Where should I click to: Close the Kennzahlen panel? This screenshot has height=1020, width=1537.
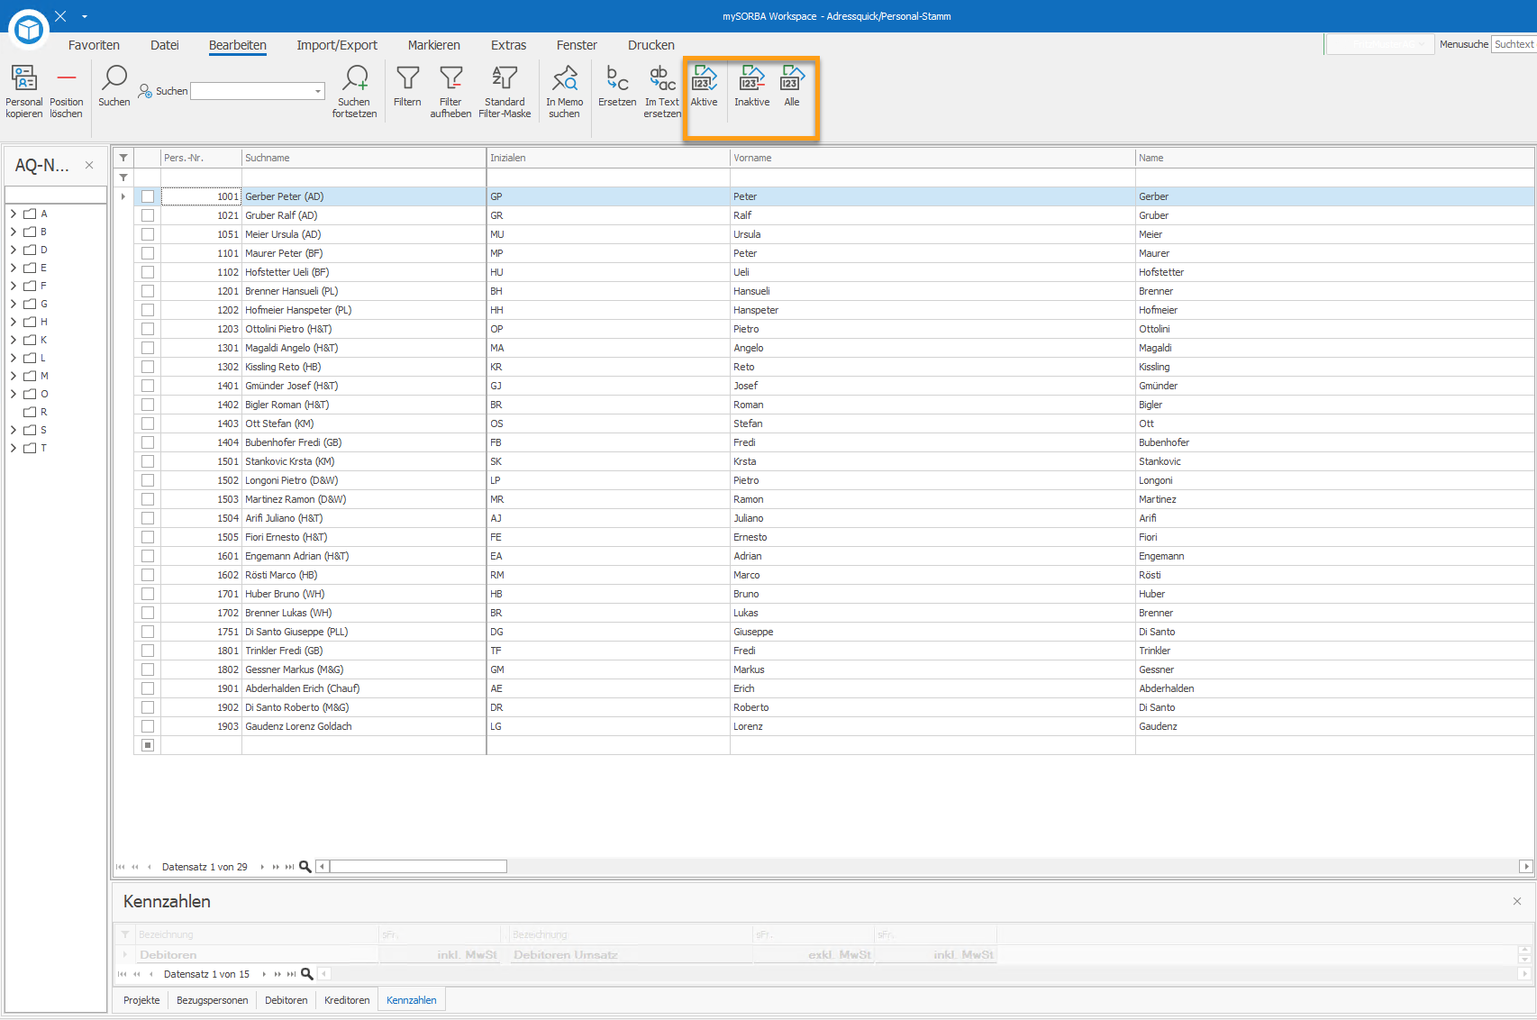(x=1517, y=901)
